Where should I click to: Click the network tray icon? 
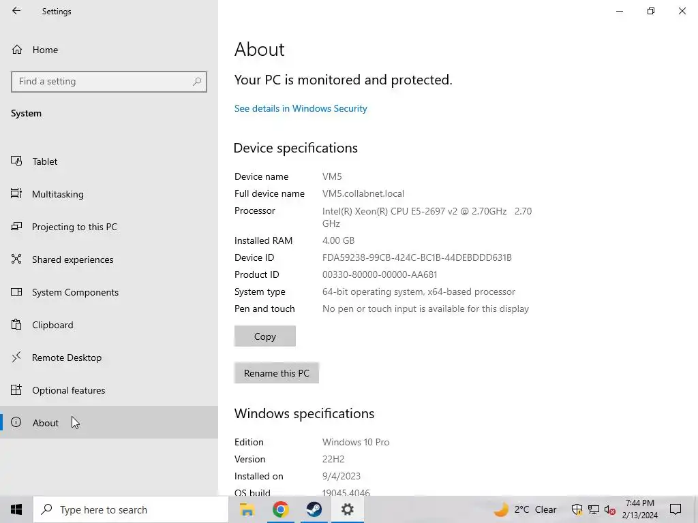click(x=594, y=509)
